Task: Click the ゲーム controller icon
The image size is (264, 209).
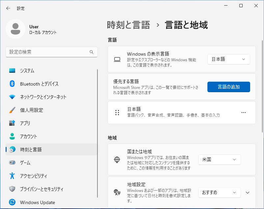Action: pos(12,163)
